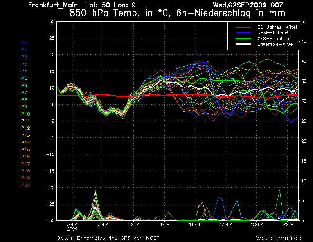313x242 pixels.
Task: Select the Ensemble-Mittel legend text
Action: point(275,44)
